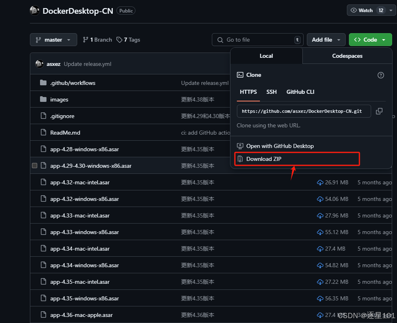Tick the checkbox beside app-4.29-4.30-windows-x86.asar

pos(35,166)
